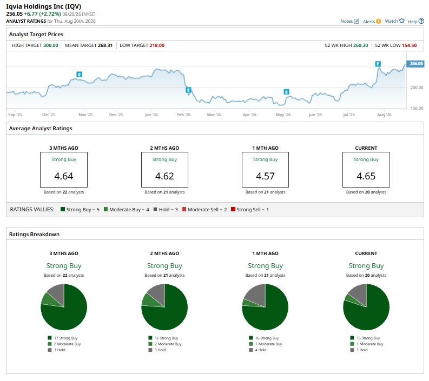Click the '4 Hold' legend entry
This screenshot has width=429, height=381.
tap(258, 350)
